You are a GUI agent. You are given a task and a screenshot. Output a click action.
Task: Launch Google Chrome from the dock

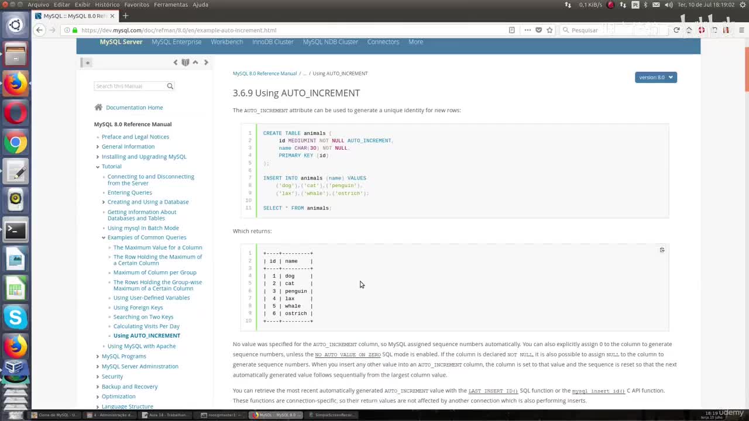tap(15, 142)
